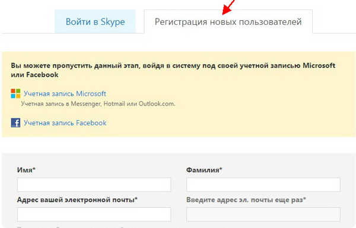Click the bold skip-this-step notice heading
Viewport: 356px width, 228px height.
173,70
